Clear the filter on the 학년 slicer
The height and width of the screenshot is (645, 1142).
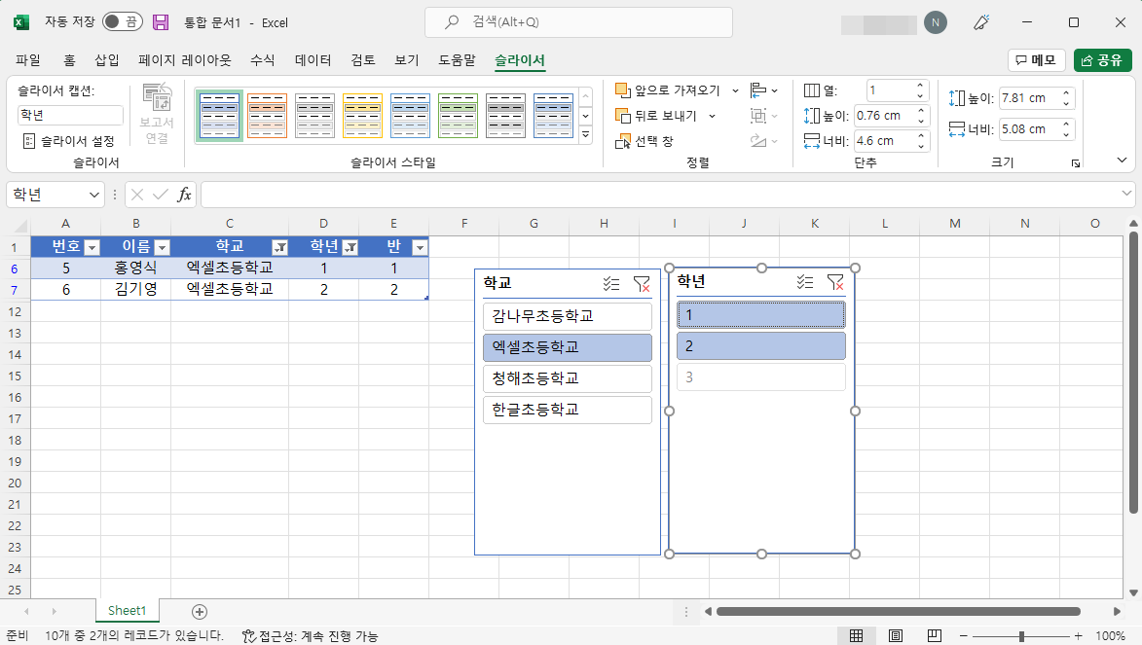point(835,283)
